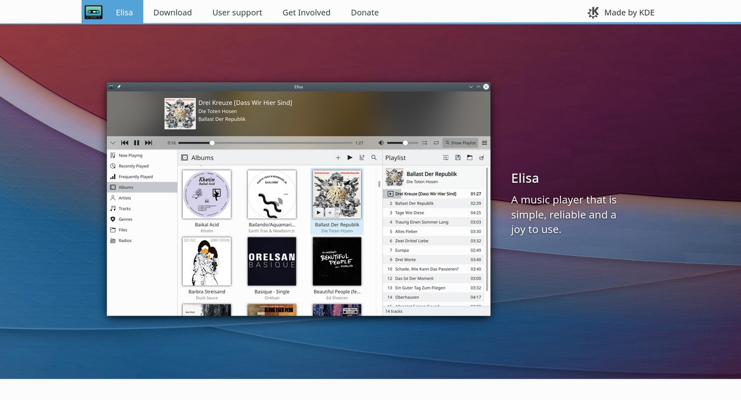Skip to the next track
Screen dimensions: 741x400
149,143
